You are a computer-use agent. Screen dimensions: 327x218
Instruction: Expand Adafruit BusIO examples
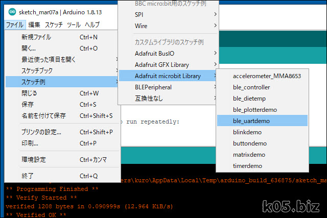tap(169, 54)
